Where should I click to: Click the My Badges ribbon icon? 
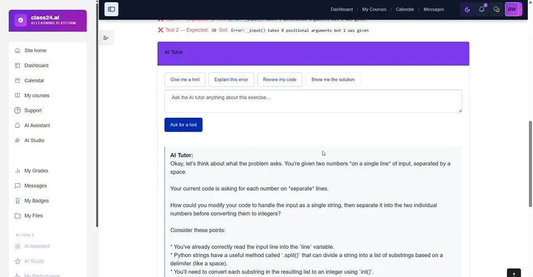tap(17, 201)
